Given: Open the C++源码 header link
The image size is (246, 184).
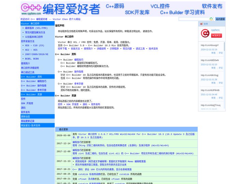Looking at the screenshot, I should [115, 6].
